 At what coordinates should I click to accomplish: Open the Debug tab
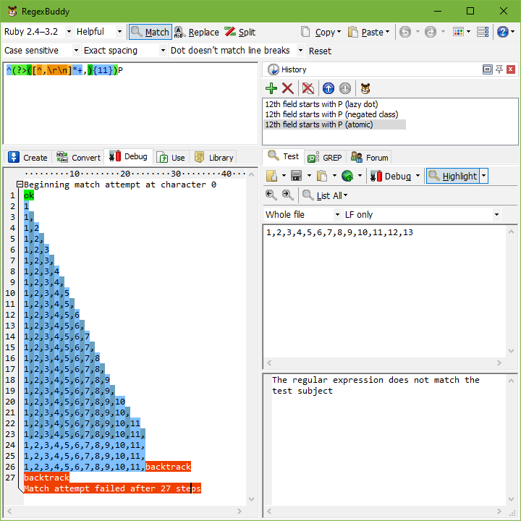(x=128, y=156)
